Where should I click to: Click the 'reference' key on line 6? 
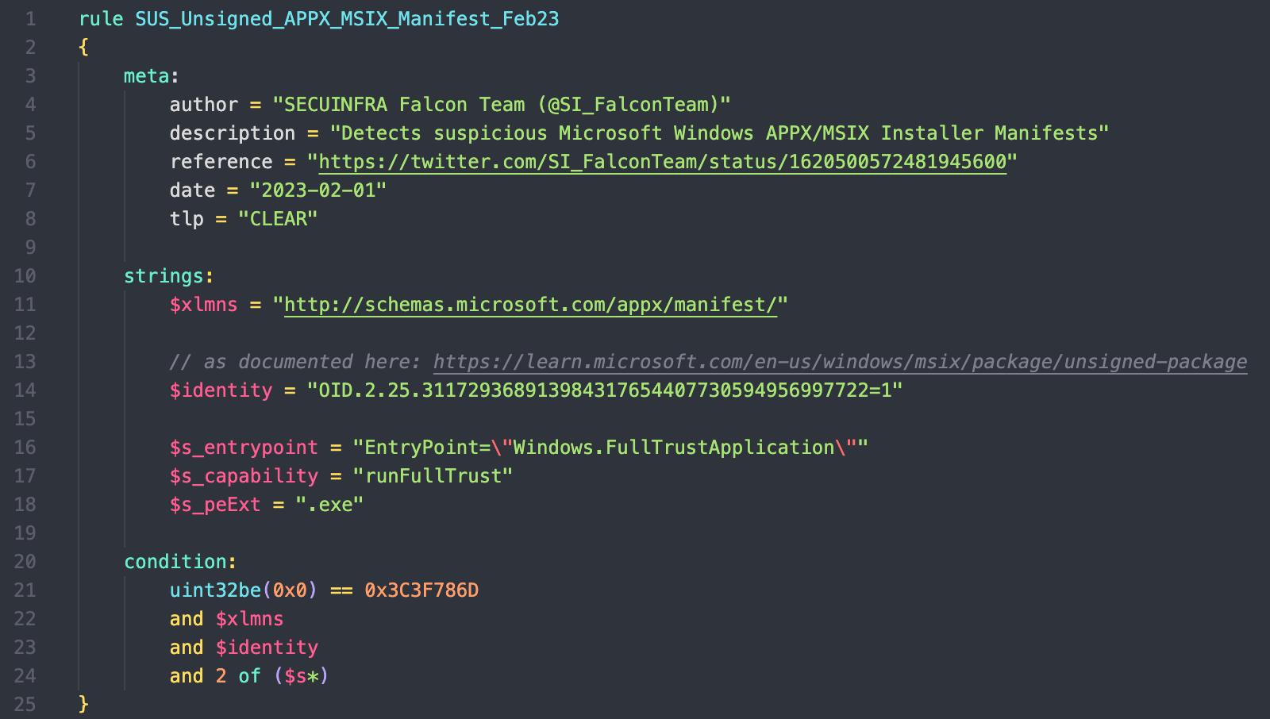click(221, 162)
